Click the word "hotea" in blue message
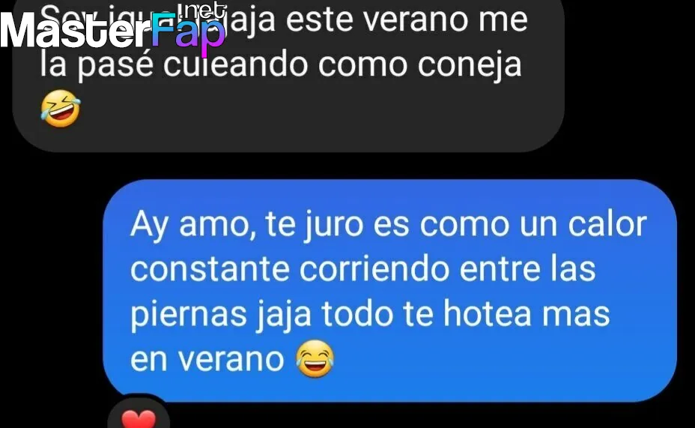 pyautogui.click(x=488, y=313)
